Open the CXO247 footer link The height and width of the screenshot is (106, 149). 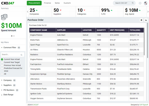36,105
